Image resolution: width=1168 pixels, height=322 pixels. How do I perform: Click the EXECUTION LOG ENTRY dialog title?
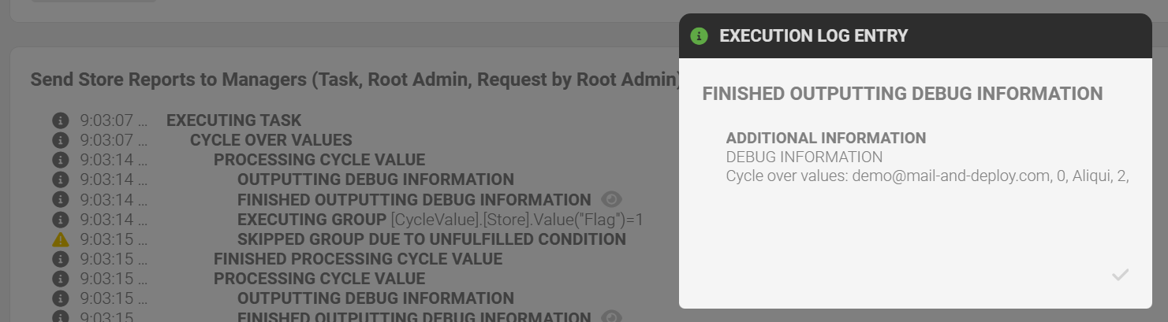point(813,35)
